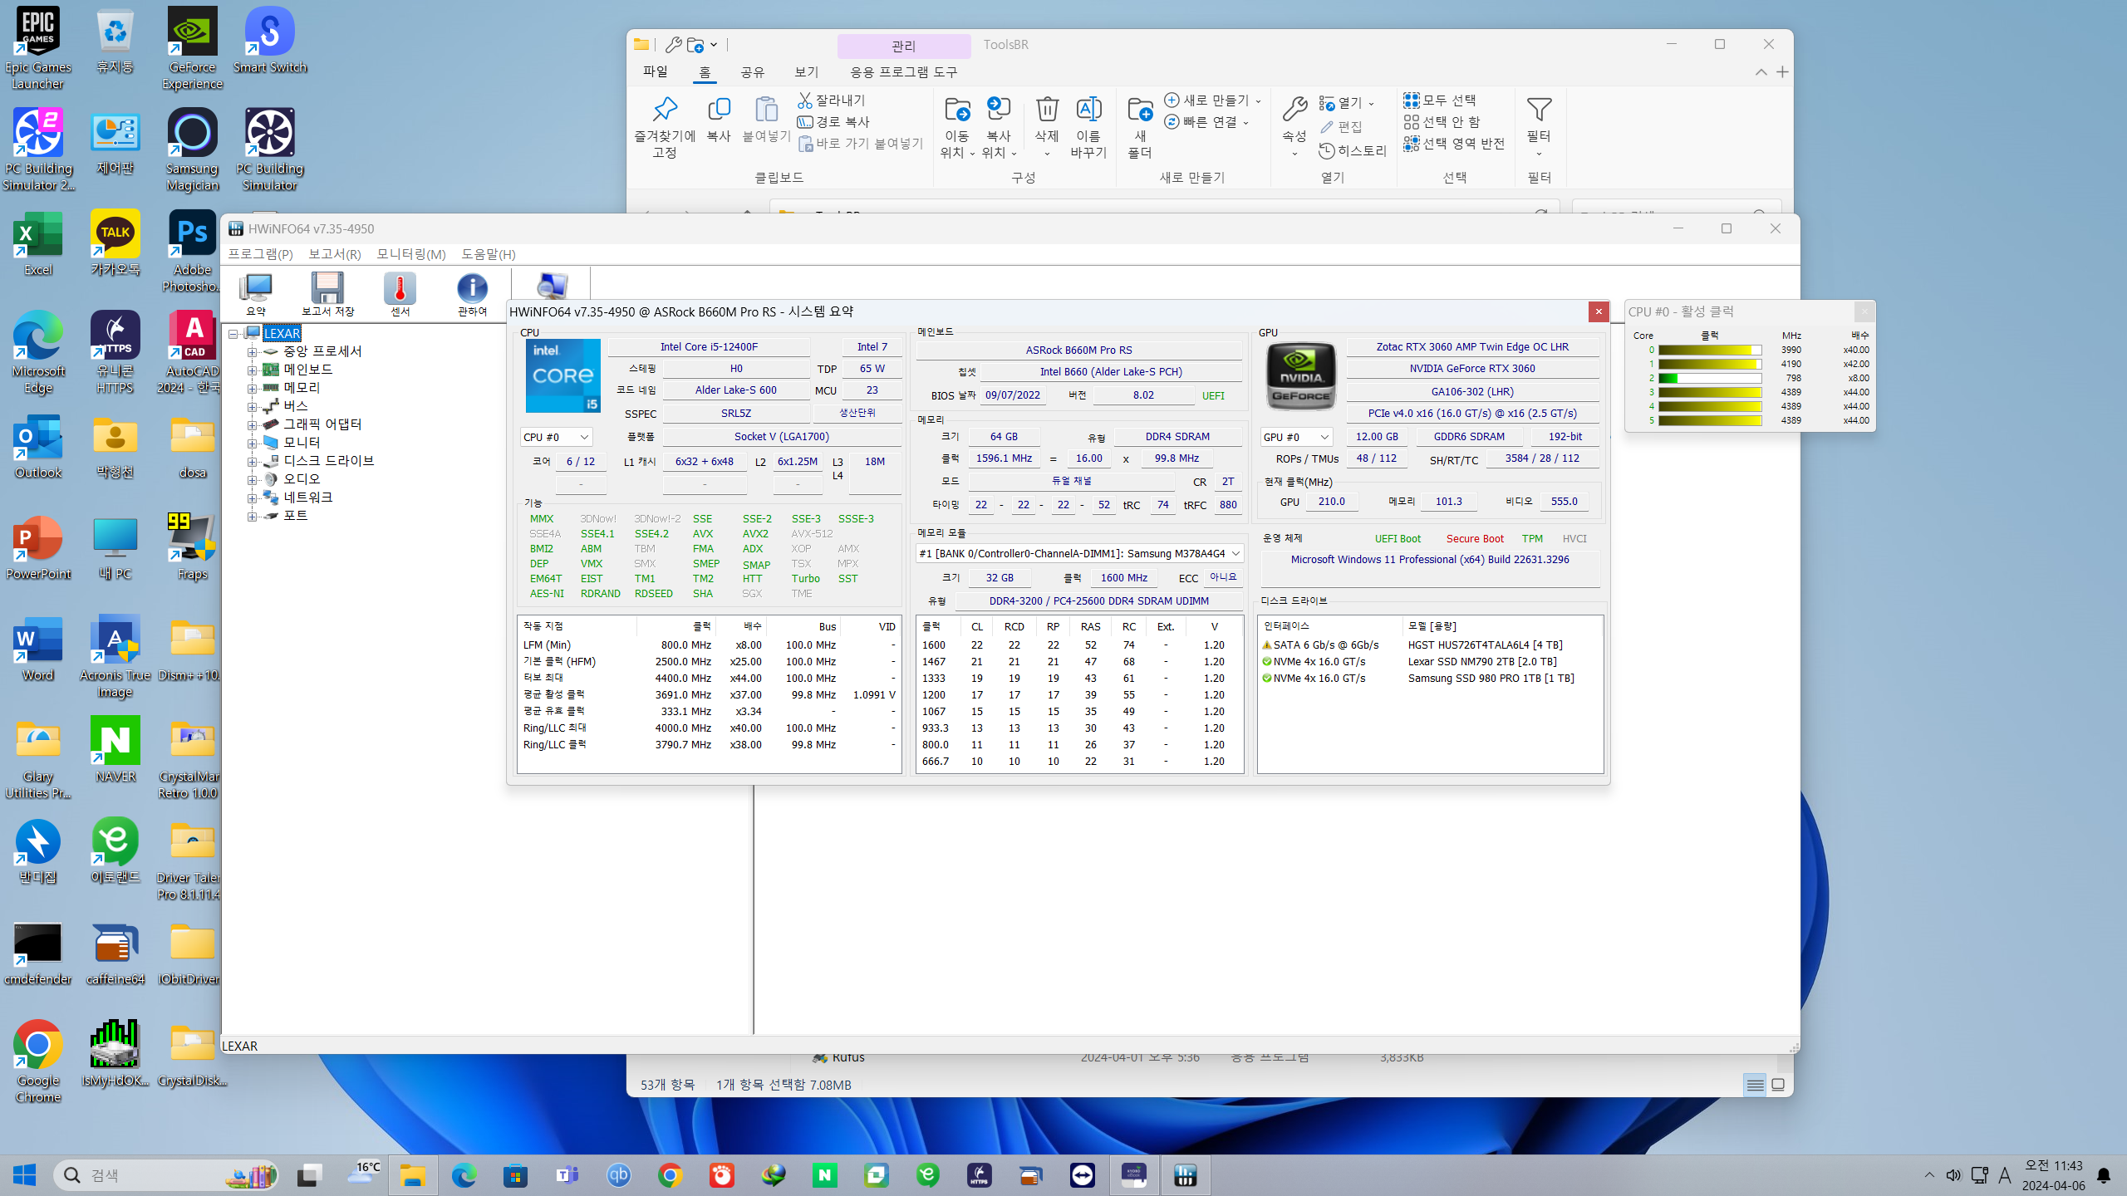The height and width of the screenshot is (1196, 2127).
Task: Open the 프로그램(P) menu
Action: (260, 254)
